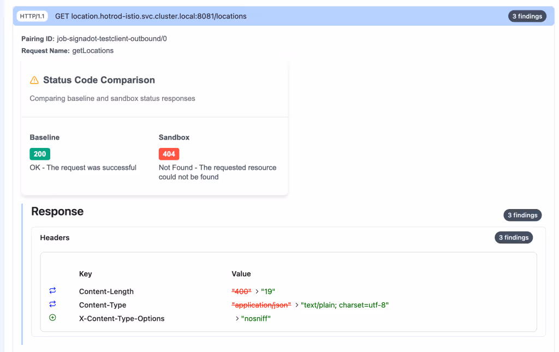Click the Pairing ID label
Image resolution: width=559 pixels, height=352 pixels.
coord(38,39)
